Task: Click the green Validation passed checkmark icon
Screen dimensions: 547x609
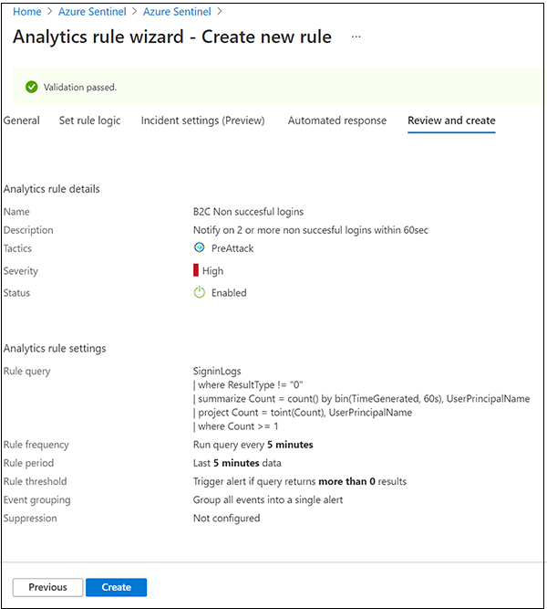Action: [32, 88]
